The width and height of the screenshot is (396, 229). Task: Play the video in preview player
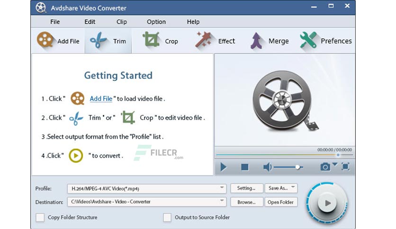coord(223,167)
